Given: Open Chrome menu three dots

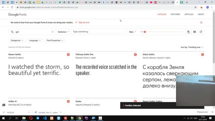Looking at the screenshot, I should click(212, 7).
